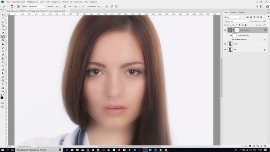Select the Lasso tool
The height and width of the screenshot is (152, 270).
pos(3,22)
